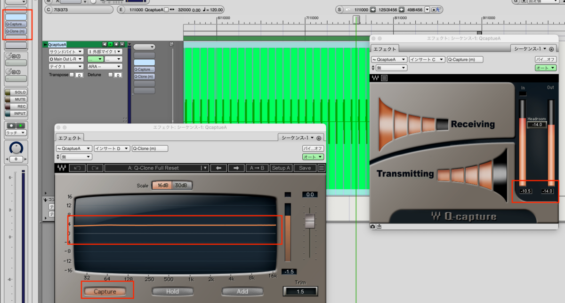Click the pan knob on the channel strip
Screen dimensions: 565x303
tap(16, 148)
